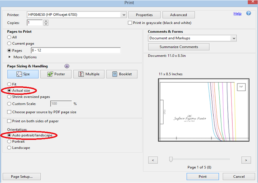Expand More Options under Pages to Print
This screenshot has height=183, width=258.
[10, 57]
